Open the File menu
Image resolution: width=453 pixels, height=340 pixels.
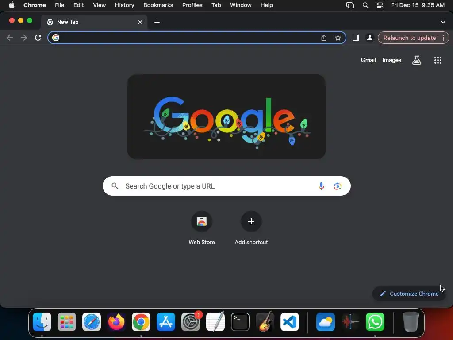click(x=60, y=5)
